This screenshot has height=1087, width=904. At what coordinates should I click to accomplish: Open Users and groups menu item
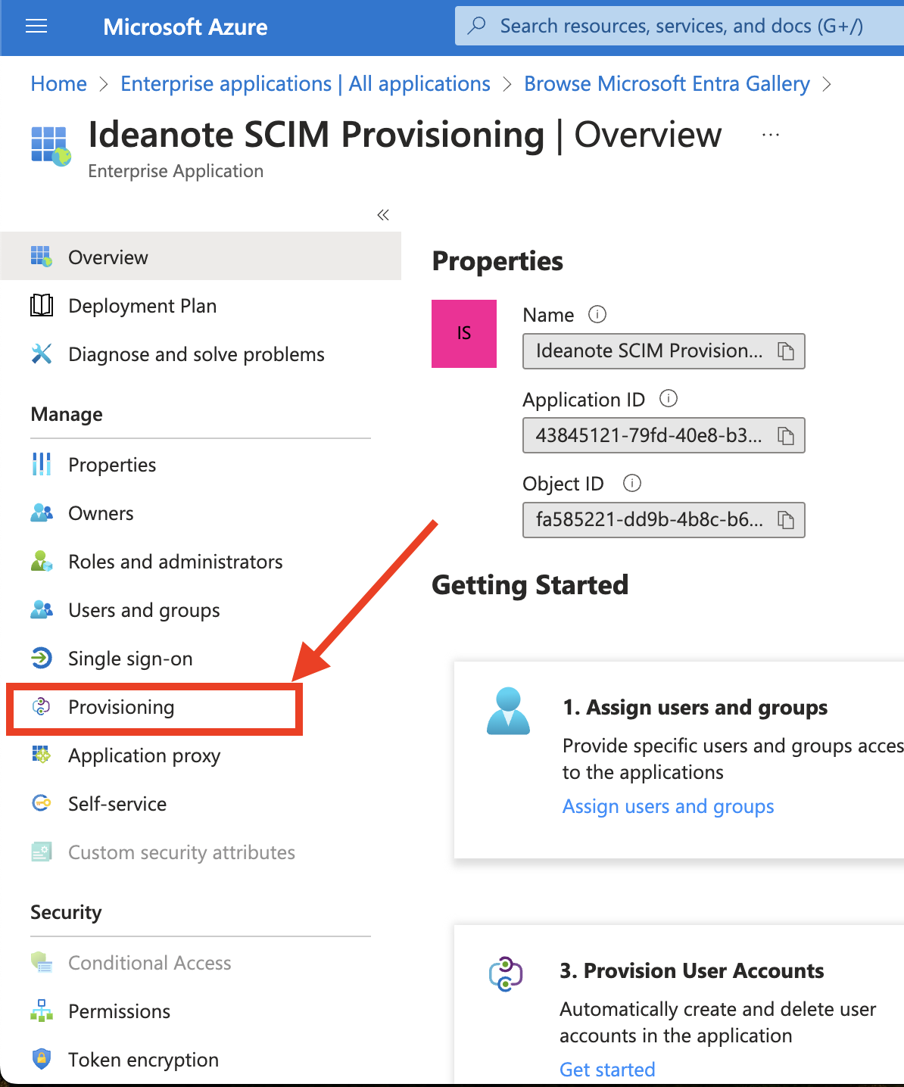pos(144,610)
